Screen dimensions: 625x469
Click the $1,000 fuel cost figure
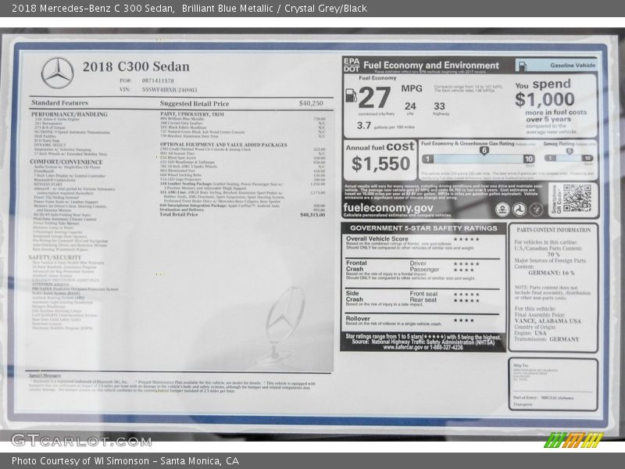pos(545,99)
